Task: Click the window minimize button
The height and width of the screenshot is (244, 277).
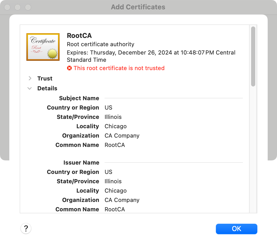Action: pos(18,7)
